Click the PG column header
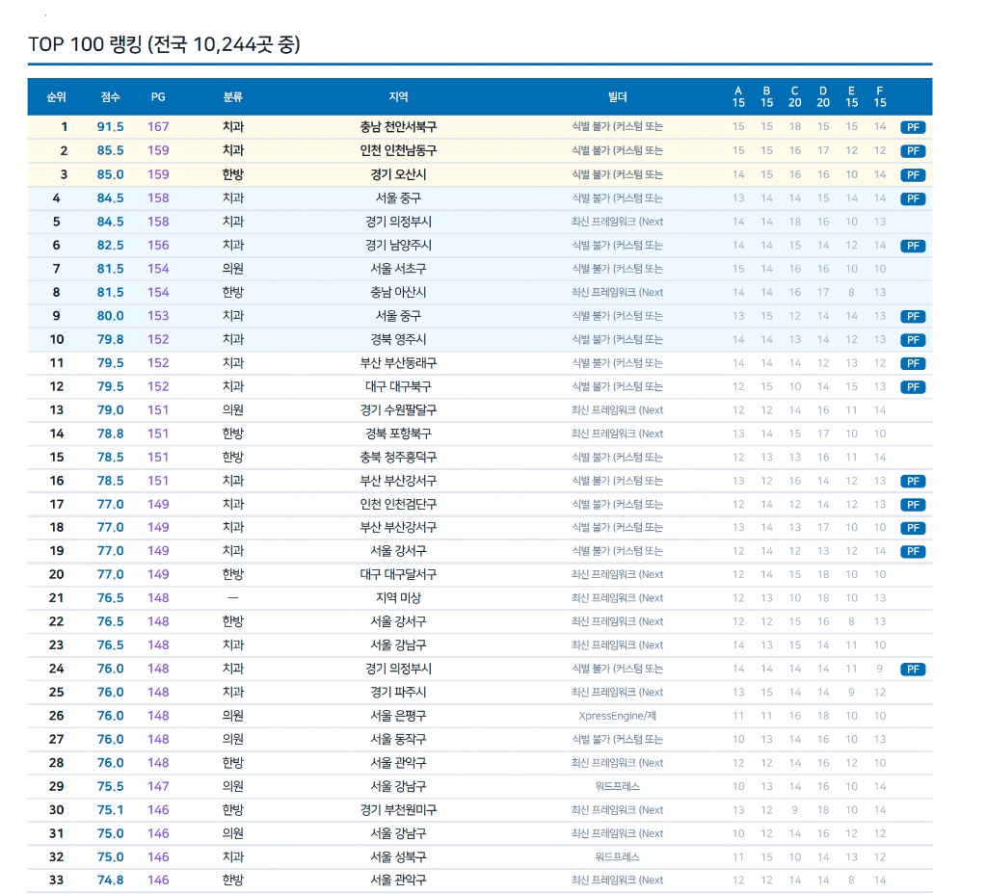 tap(158, 97)
